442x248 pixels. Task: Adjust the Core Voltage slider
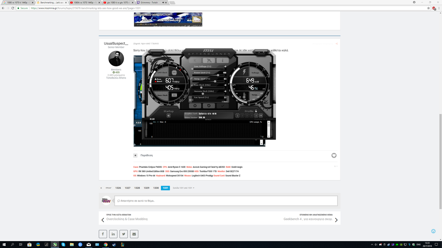pyautogui.click(x=208, y=69)
